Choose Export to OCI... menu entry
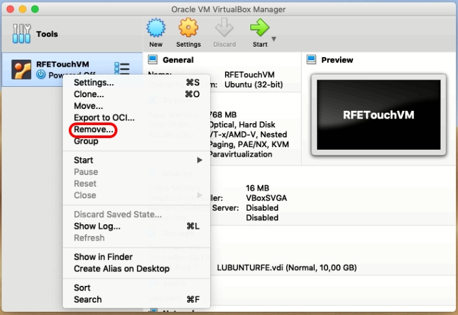This screenshot has height=315, width=458. pos(104,117)
